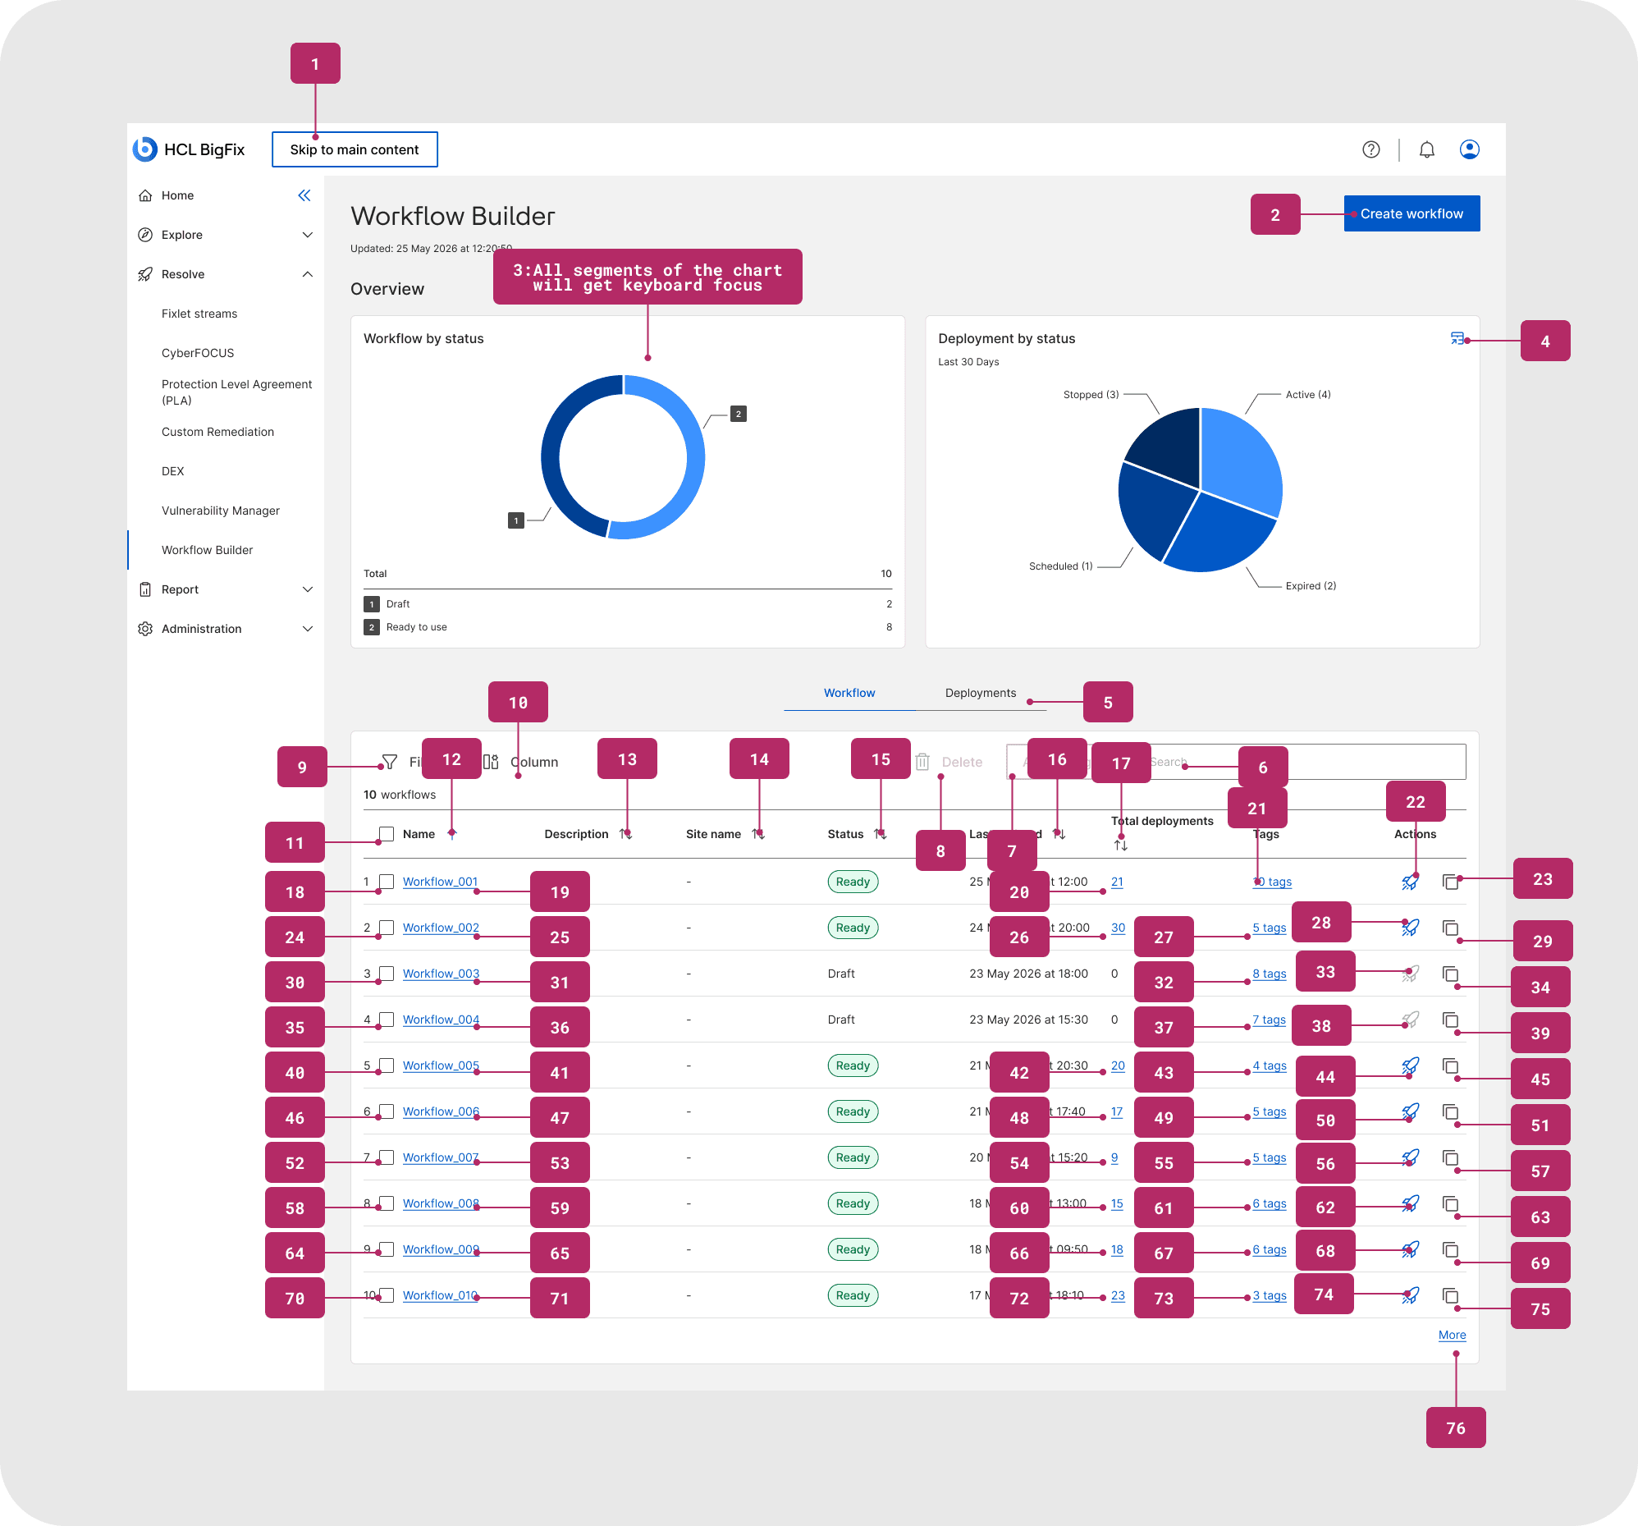Click the More link below the table
This screenshot has width=1638, height=1526.
(x=1453, y=1335)
